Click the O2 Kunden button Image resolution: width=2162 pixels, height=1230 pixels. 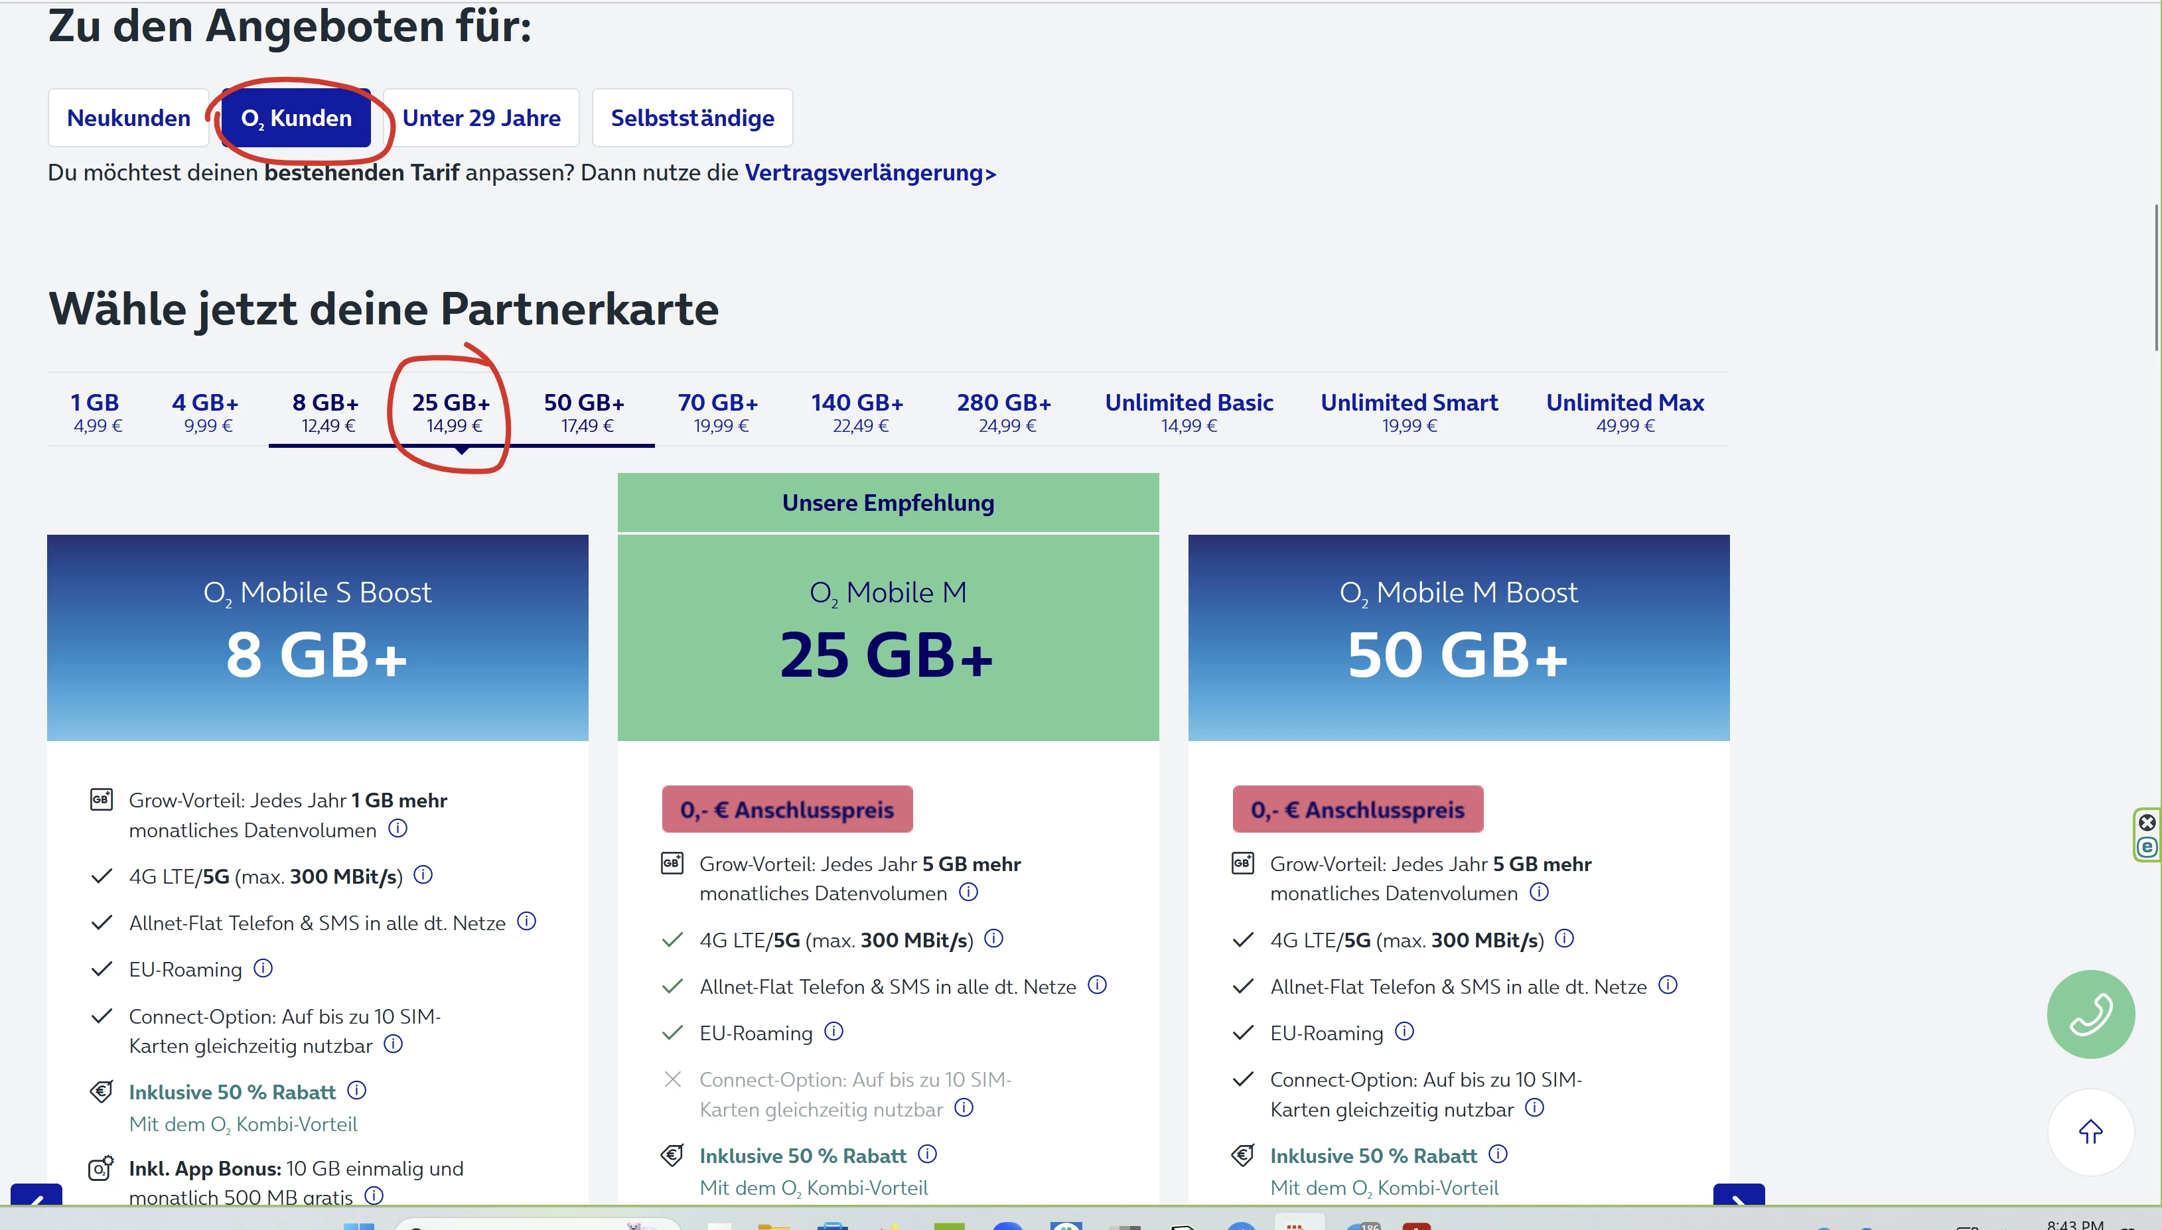coord(296,118)
